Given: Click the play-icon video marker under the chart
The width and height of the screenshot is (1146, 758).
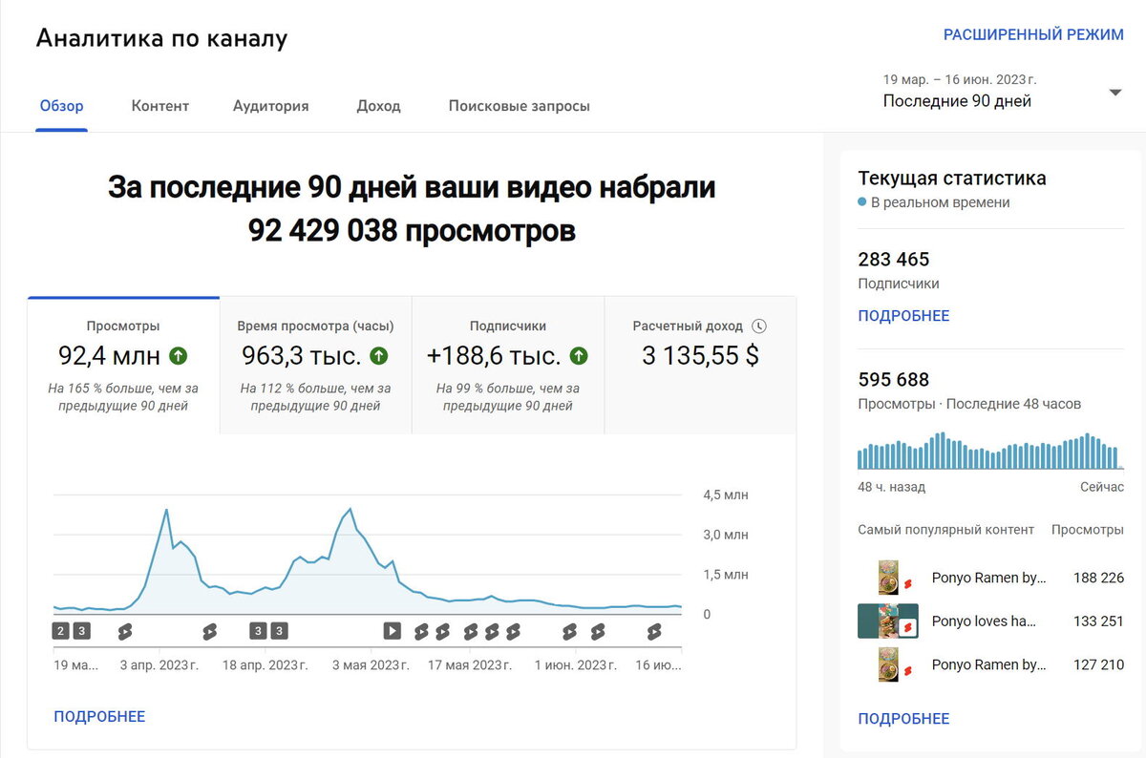Looking at the screenshot, I should point(392,630).
